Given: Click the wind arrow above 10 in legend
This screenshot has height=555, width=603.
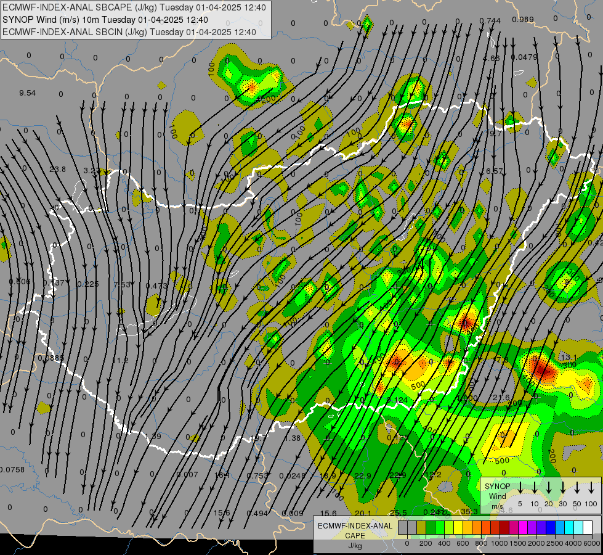Looking at the screenshot, I should tap(535, 488).
